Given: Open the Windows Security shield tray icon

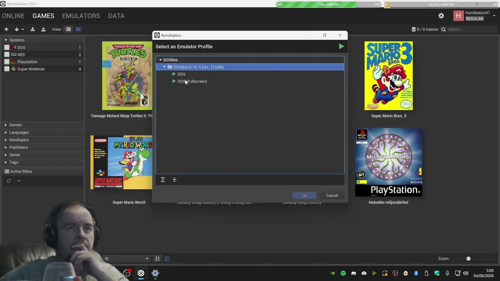Looking at the screenshot, I should [x=437, y=273].
